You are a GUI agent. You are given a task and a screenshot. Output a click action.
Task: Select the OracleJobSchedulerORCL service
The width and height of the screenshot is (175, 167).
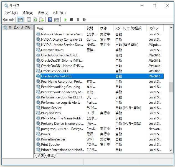[x=100, y=55]
